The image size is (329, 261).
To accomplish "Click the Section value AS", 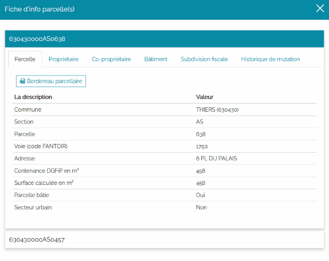I will [200, 122].
